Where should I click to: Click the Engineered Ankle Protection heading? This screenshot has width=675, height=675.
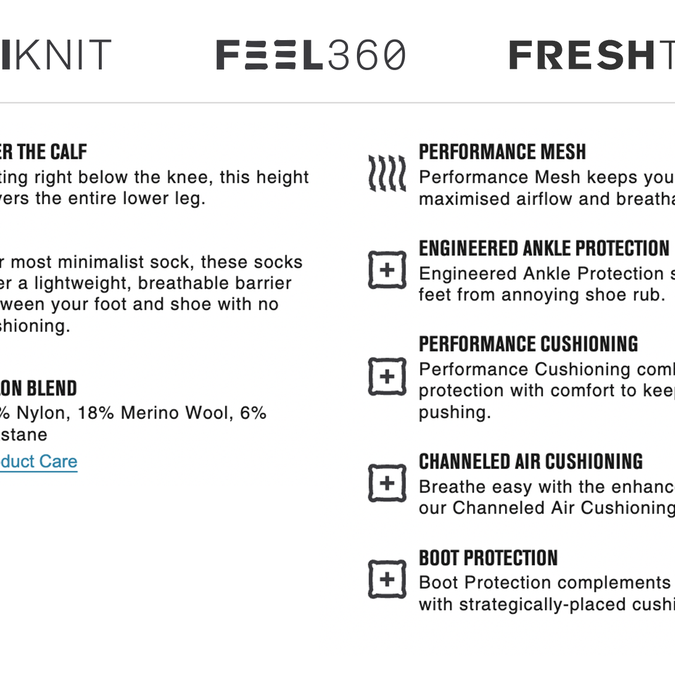544,249
